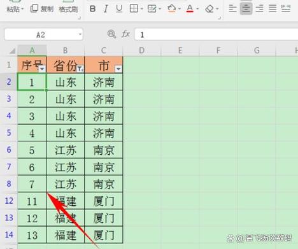Open clear options dropdown arrow
Screen dimensions: 298x249
pyautogui.click(x=217, y=9)
